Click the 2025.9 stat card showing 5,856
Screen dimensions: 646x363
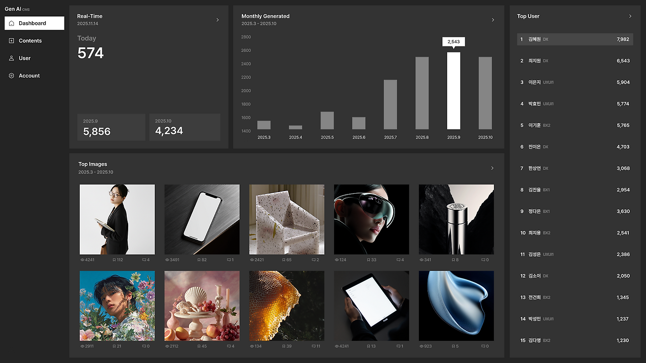point(111,127)
